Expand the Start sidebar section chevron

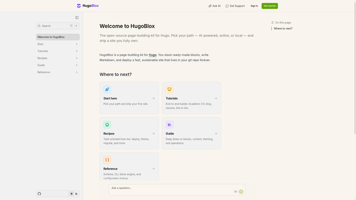coord(77,44)
